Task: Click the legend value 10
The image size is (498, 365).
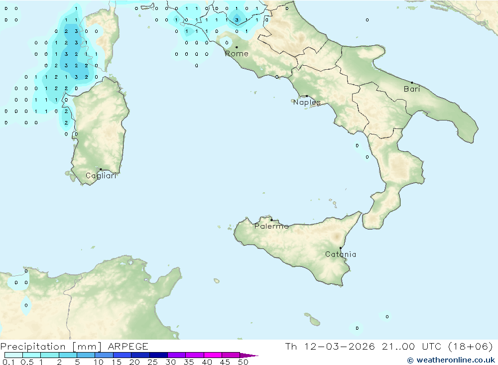Action: coord(99,362)
